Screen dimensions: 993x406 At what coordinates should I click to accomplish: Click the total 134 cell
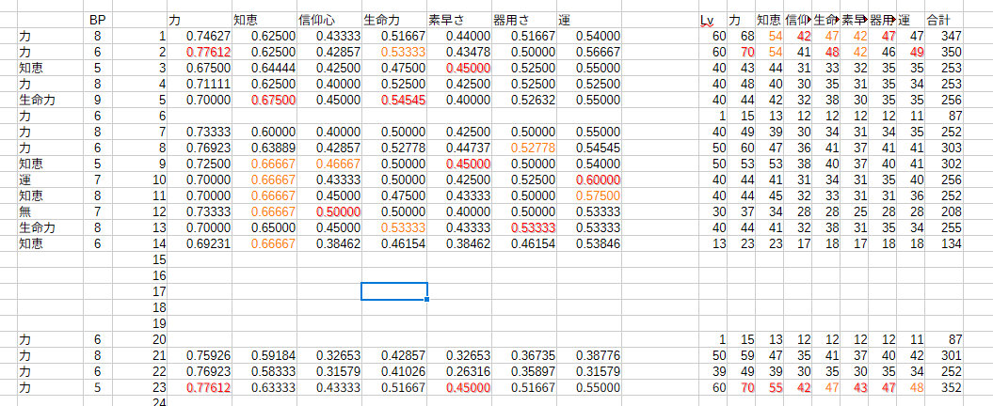944,243
